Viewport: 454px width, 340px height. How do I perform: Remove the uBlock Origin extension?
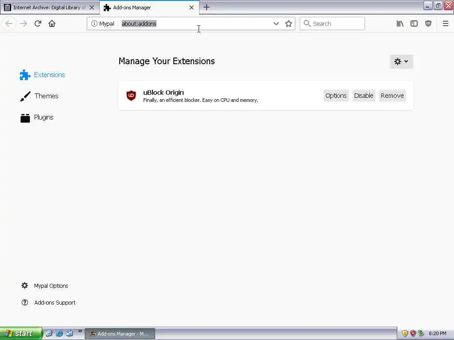click(x=392, y=96)
